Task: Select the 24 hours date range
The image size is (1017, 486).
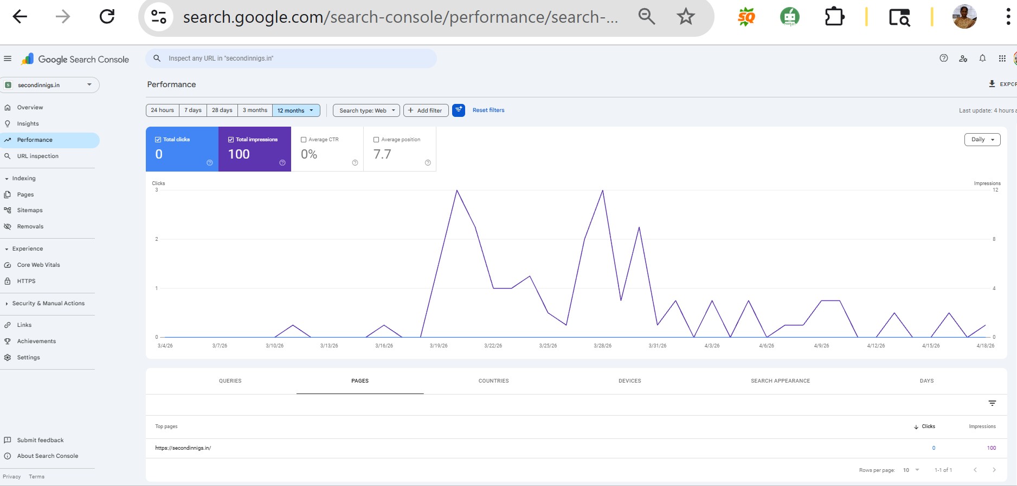Action: [163, 110]
